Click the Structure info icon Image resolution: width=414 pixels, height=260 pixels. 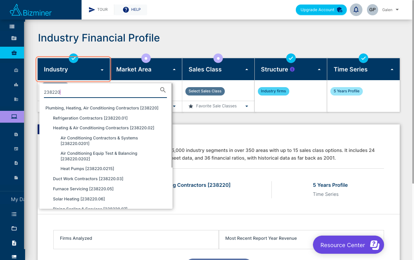[x=292, y=69]
